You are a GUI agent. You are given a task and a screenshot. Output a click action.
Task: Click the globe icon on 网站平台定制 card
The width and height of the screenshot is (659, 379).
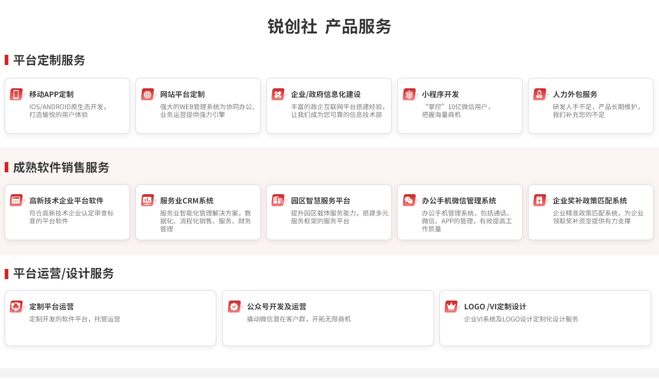pyautogui.click(x=148, y=94)
